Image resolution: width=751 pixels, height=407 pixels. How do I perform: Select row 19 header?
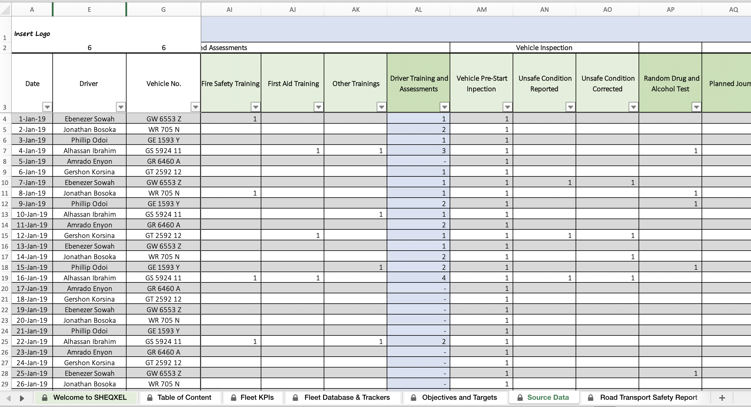[x=5, y=278]
